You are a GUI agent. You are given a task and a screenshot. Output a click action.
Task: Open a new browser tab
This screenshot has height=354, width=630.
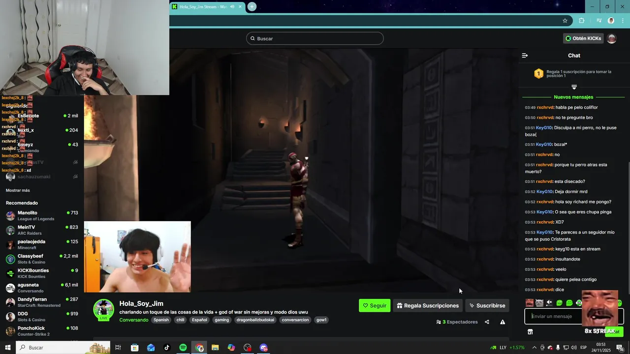[x=252, y=6]
